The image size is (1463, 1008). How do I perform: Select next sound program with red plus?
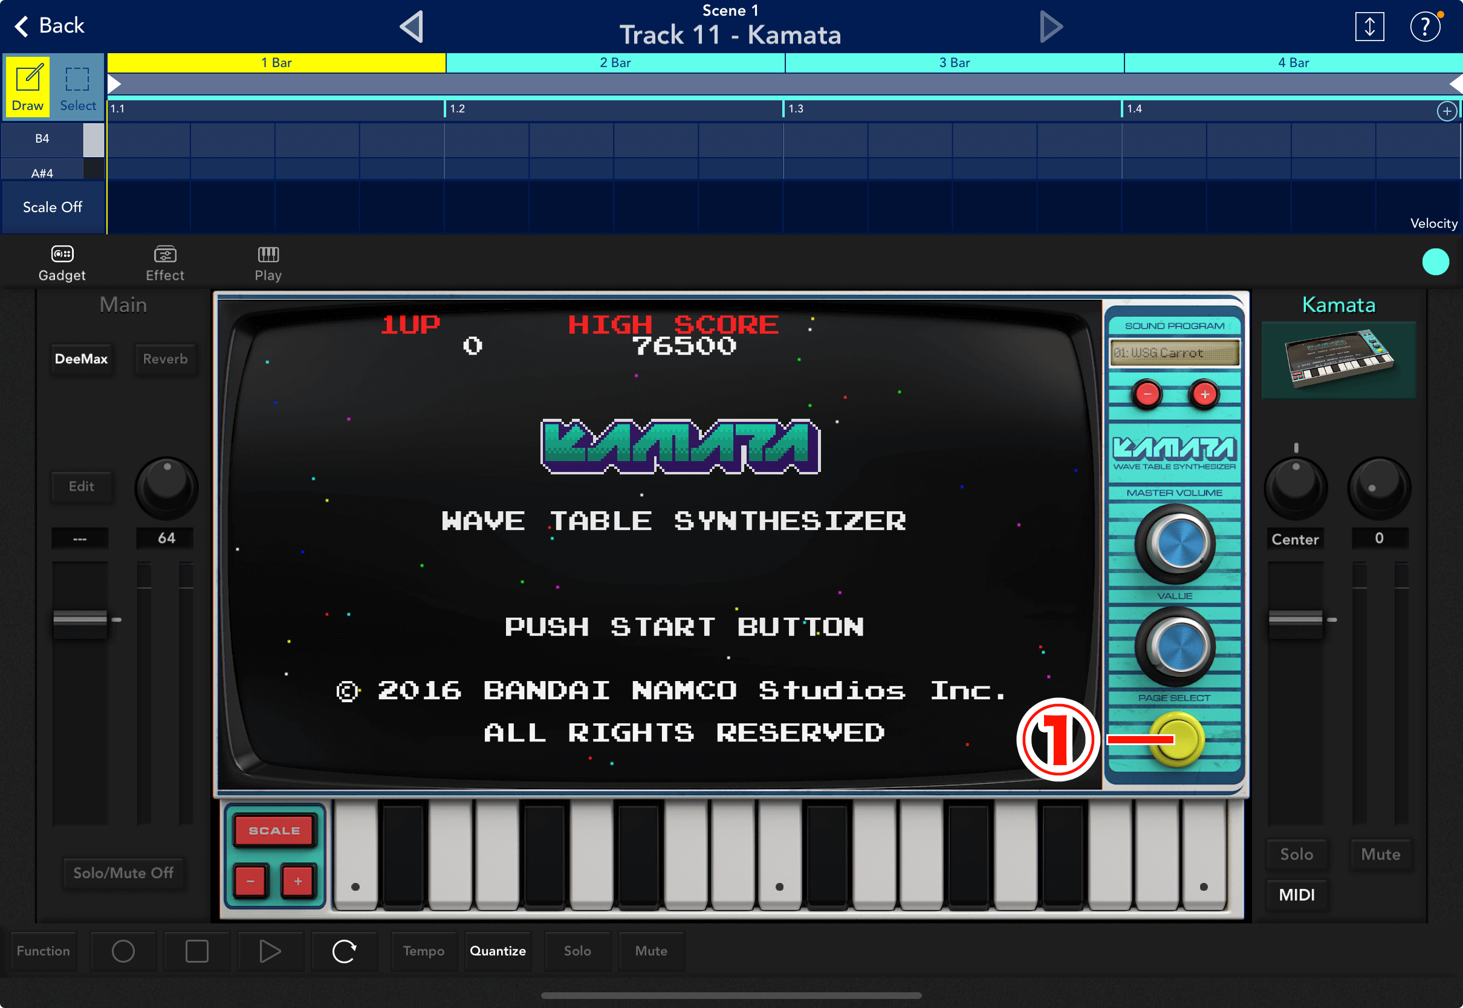pos(1204,395)
